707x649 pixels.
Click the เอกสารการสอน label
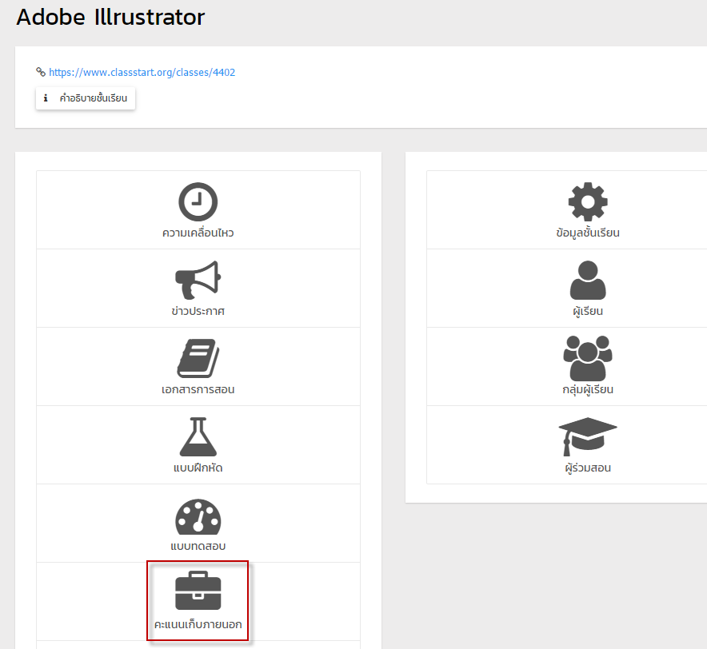(x=198, y=389)
